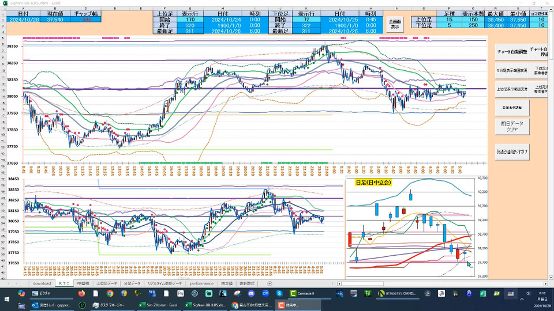The image size is (554, 311).
Task: Switch to the download sheet tab
Action: [42, 283]
